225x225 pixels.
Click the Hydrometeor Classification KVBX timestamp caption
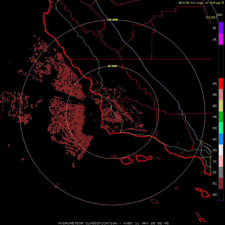(113, 223)
